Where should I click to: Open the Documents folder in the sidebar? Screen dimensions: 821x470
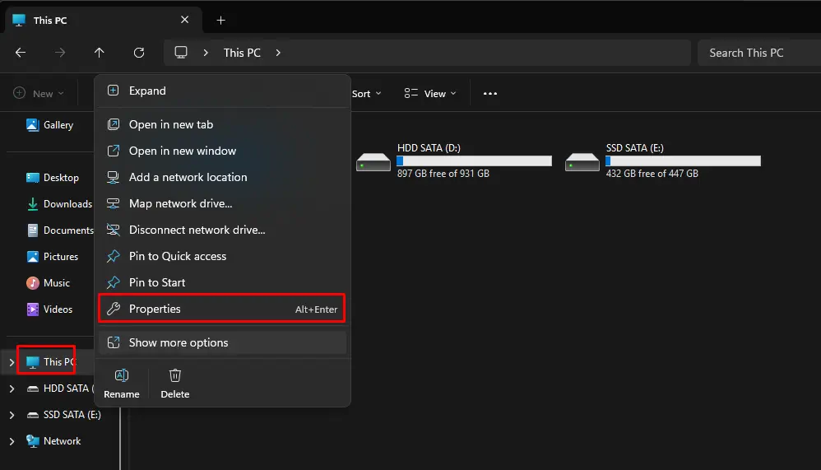pos(60,230)
